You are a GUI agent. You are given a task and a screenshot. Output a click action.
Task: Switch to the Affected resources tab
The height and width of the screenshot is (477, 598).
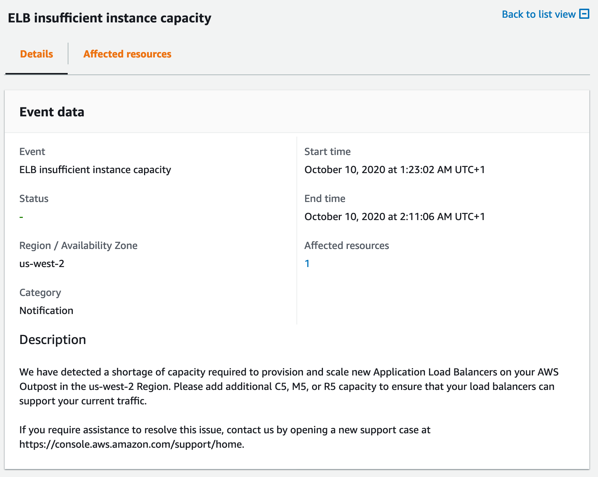[x=127, y=54]
